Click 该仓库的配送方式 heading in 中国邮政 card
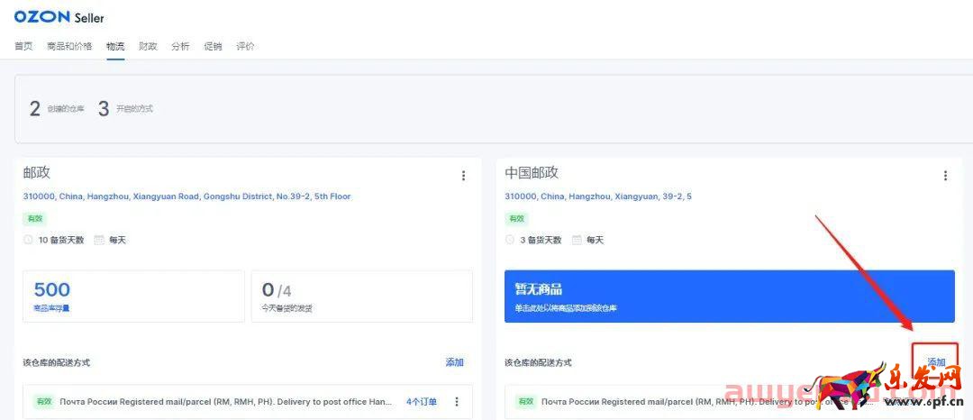The width and height of the screenshot is (973, 420). (538, 362)
